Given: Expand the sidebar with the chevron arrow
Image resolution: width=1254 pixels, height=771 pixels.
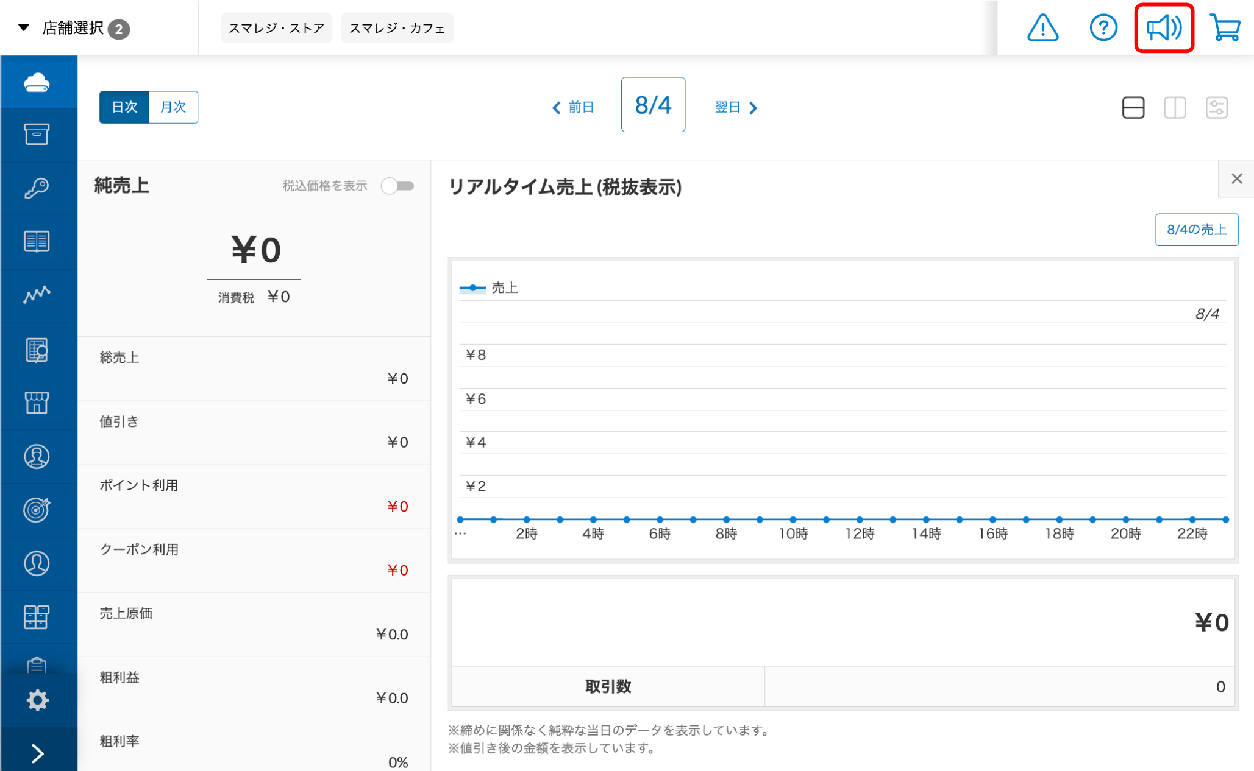Looking at the screenshot, I should pos(38,753).
